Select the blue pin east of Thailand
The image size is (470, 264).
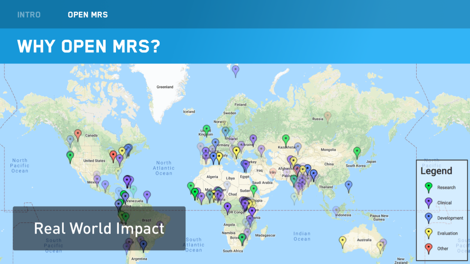(x=349, y=185)
